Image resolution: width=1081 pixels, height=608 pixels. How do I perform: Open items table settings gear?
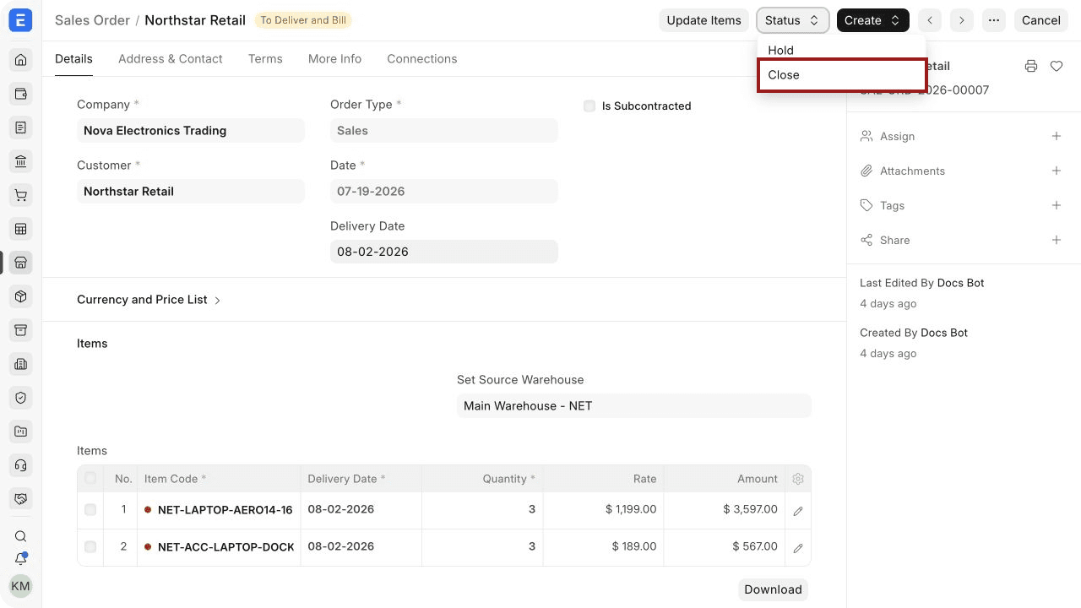click(x=798, y=479)
